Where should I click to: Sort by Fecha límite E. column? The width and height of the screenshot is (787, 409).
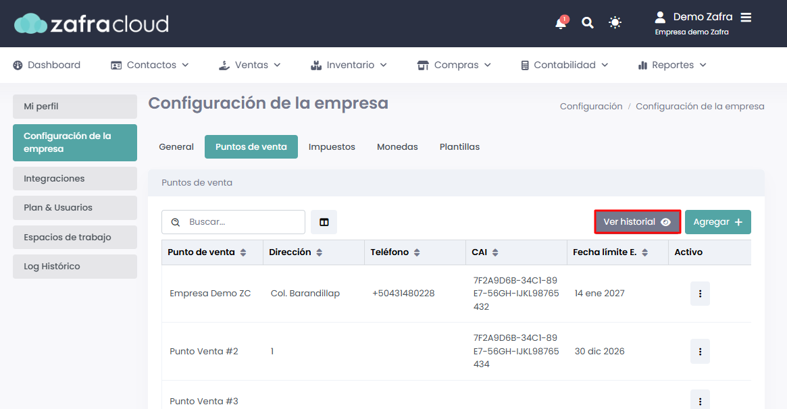click(645, 252)
